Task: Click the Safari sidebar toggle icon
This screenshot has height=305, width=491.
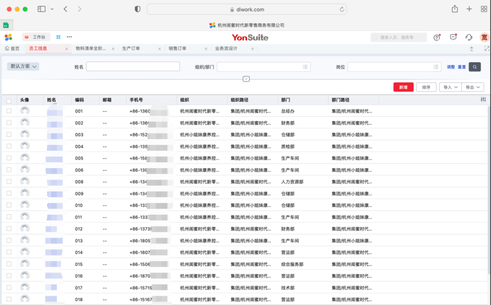Action: click(x=41, y=9)
